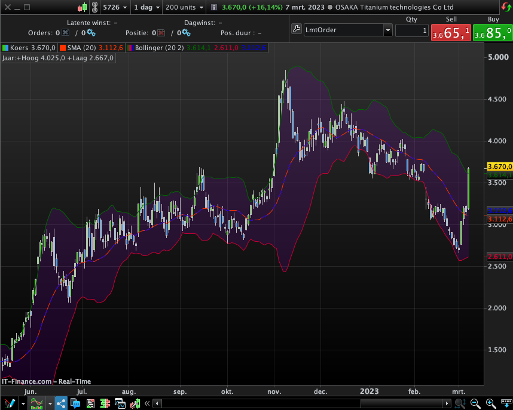
Task: Click the Qty quantity input field
Action: (x=412, y=30)
